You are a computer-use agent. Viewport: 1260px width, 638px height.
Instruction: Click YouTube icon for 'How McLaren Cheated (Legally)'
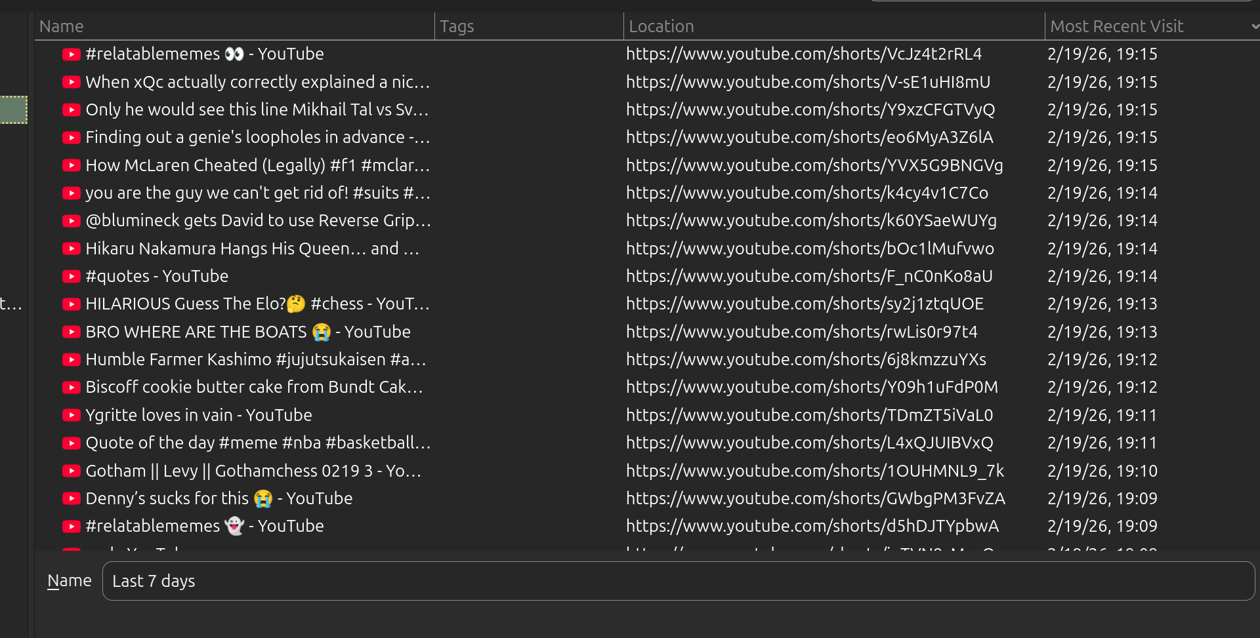click(72, 165)
